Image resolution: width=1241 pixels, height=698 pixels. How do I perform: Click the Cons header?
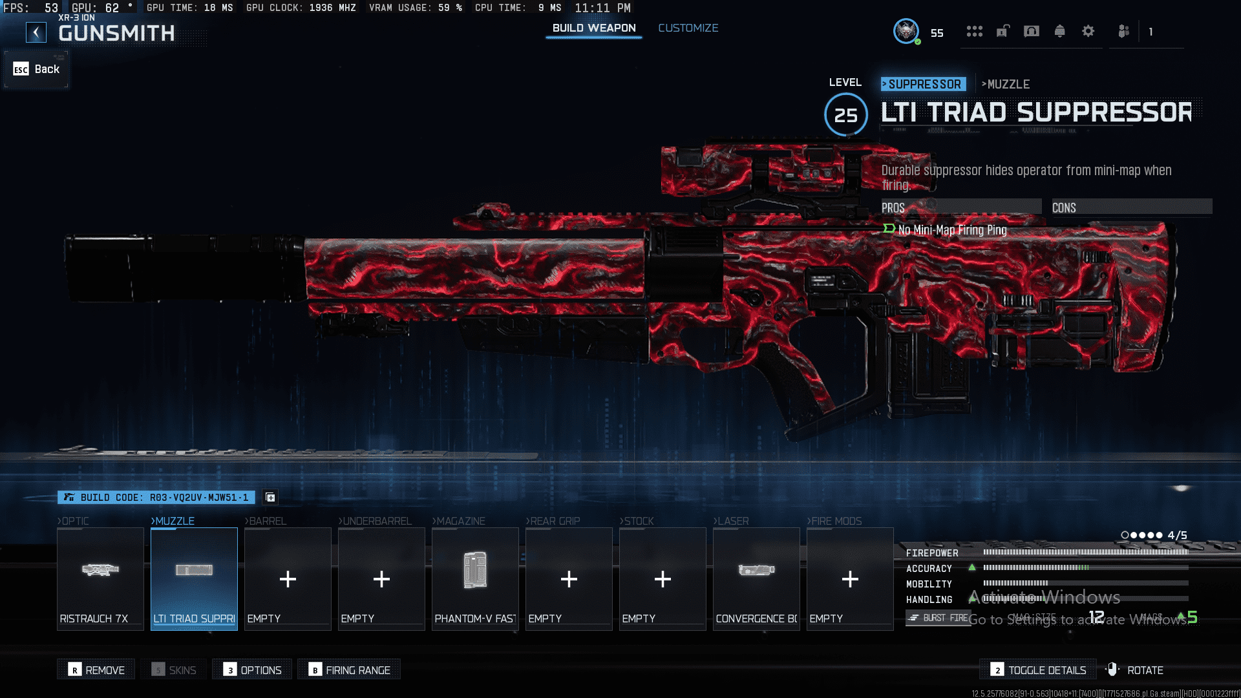(1132, 207)
